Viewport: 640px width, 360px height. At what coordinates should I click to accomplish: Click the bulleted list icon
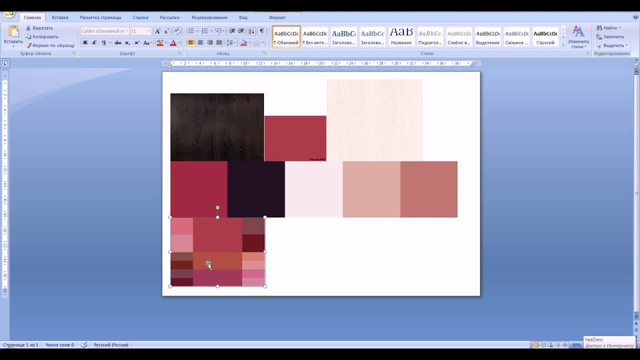point(190,31)
